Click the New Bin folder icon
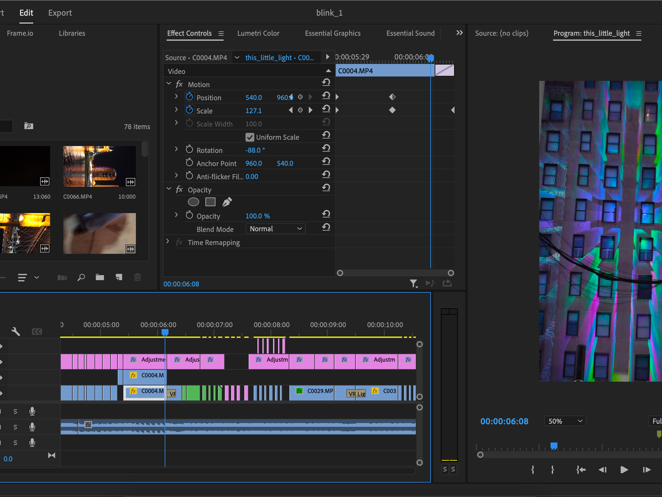 point(100,277)
